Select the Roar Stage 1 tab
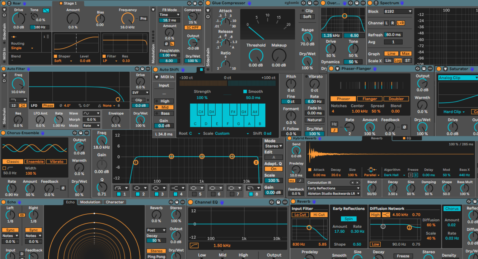Viewport: 478px width, 259px height. (x=68, y=3)
